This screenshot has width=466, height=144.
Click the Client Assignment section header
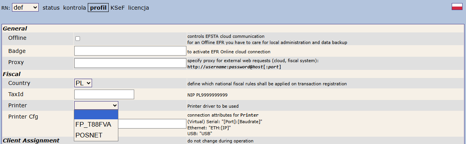(31, 141)
